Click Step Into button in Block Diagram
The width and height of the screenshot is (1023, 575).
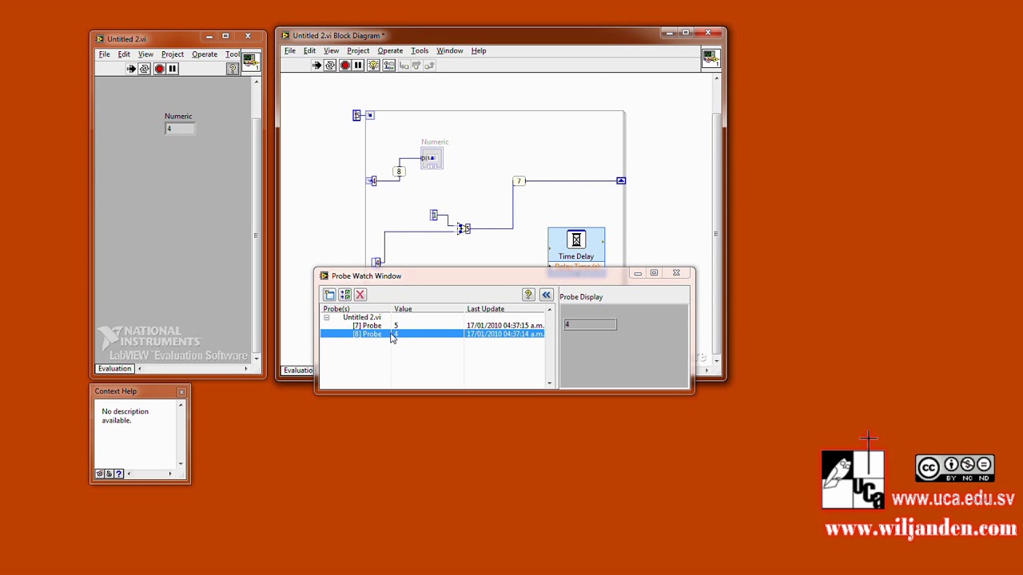click(x=404, y=65)
